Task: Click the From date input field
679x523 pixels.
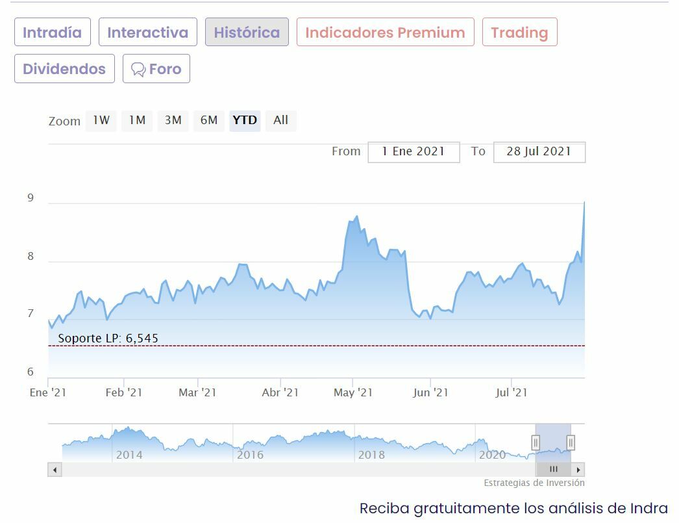Action: [x=414, y=151]
